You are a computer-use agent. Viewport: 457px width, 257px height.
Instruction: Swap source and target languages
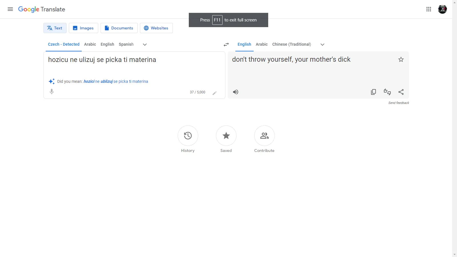(x=226, y=45)
